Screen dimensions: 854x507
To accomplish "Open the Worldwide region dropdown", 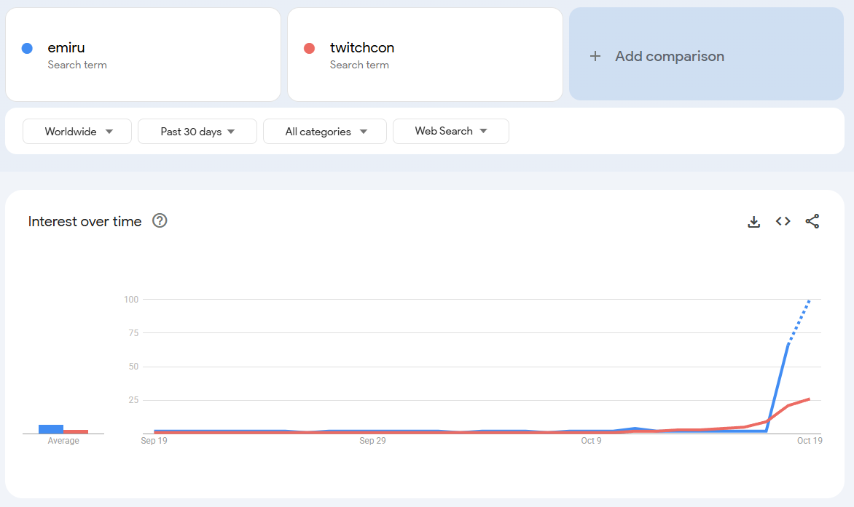I will tap(77, 132).
